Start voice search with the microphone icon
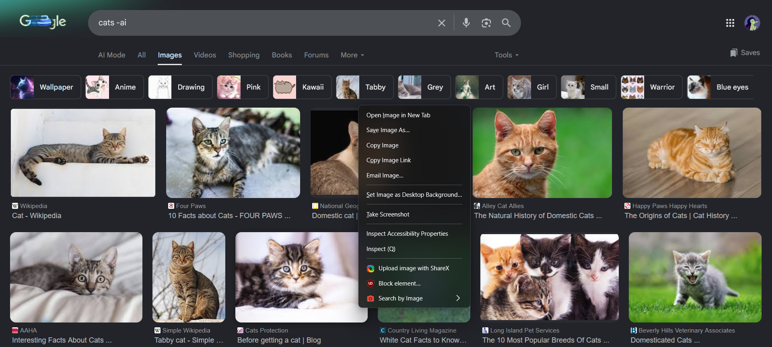 pos(466,23)
